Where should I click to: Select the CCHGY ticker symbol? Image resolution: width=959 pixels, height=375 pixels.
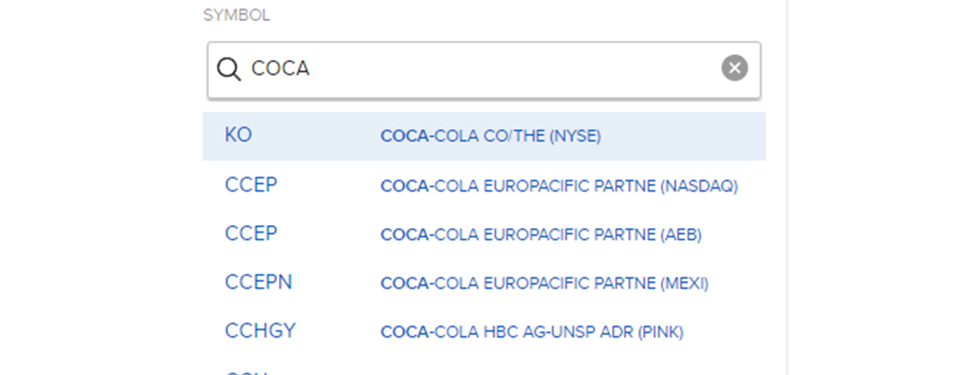pos(260,332)
